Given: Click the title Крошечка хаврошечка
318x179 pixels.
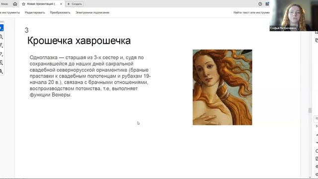Looking at the screenshot, I should (x=79, y=41).
